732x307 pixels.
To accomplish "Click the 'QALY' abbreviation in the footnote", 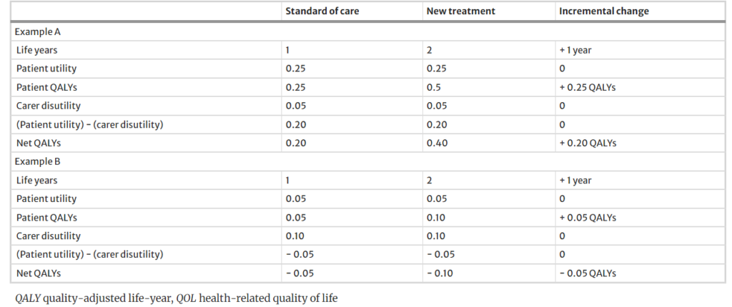I will tap(27, 296).
